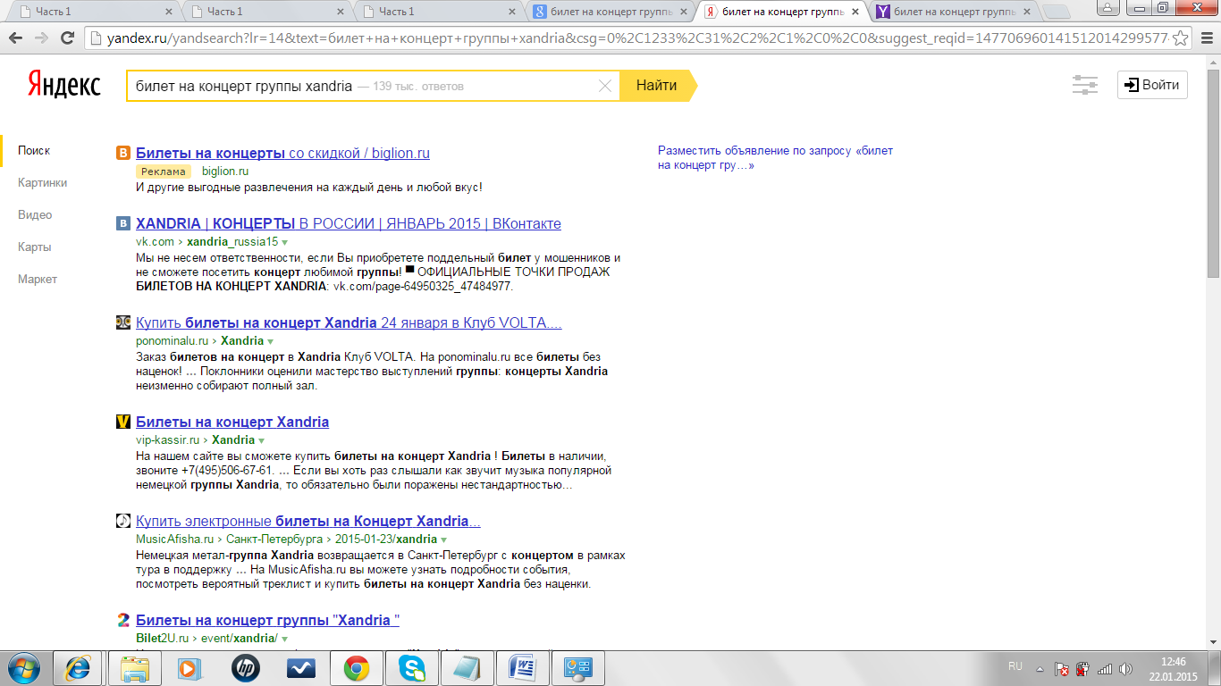Open vip-kassir Билеты на концерт Xandria link

click(232, 422)
